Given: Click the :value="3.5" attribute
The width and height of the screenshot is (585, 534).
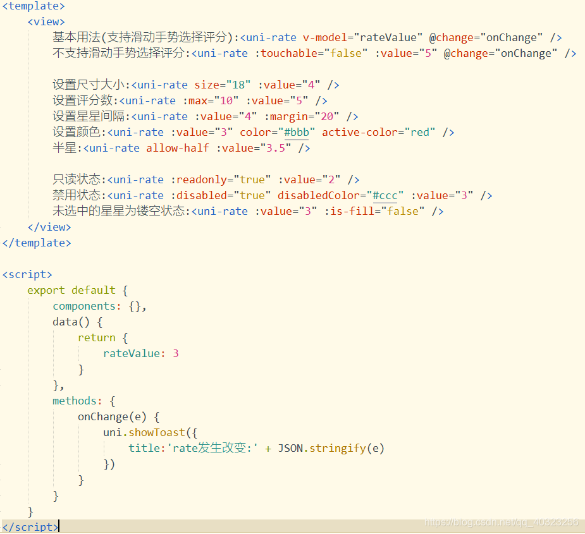Looking at the screenshot, I should [254, 148].
